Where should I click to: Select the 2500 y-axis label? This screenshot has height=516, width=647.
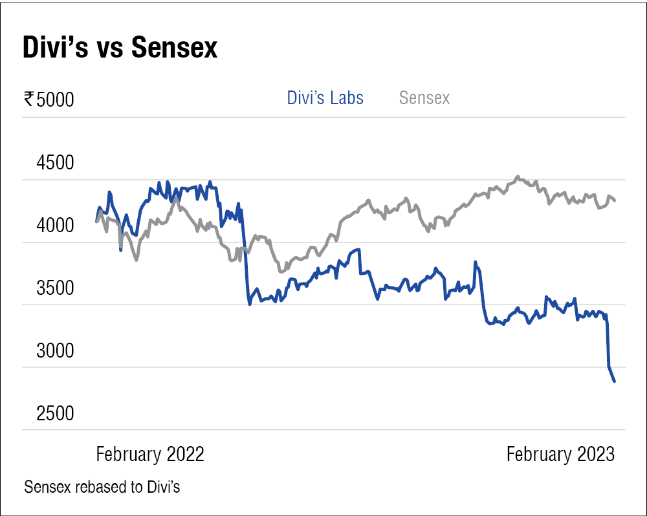56,414
